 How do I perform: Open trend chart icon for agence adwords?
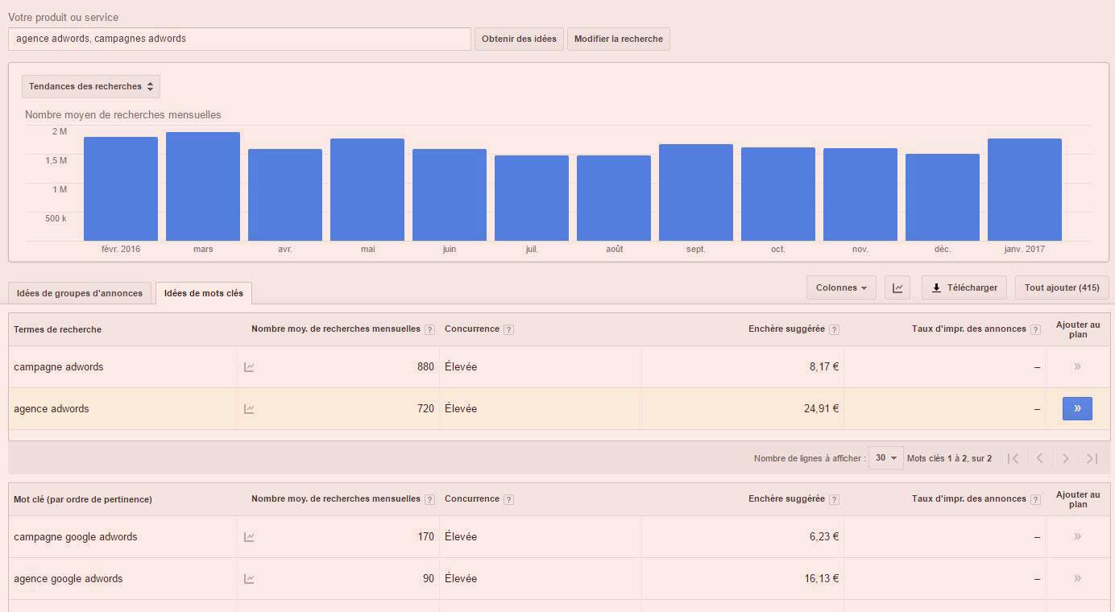249,409
